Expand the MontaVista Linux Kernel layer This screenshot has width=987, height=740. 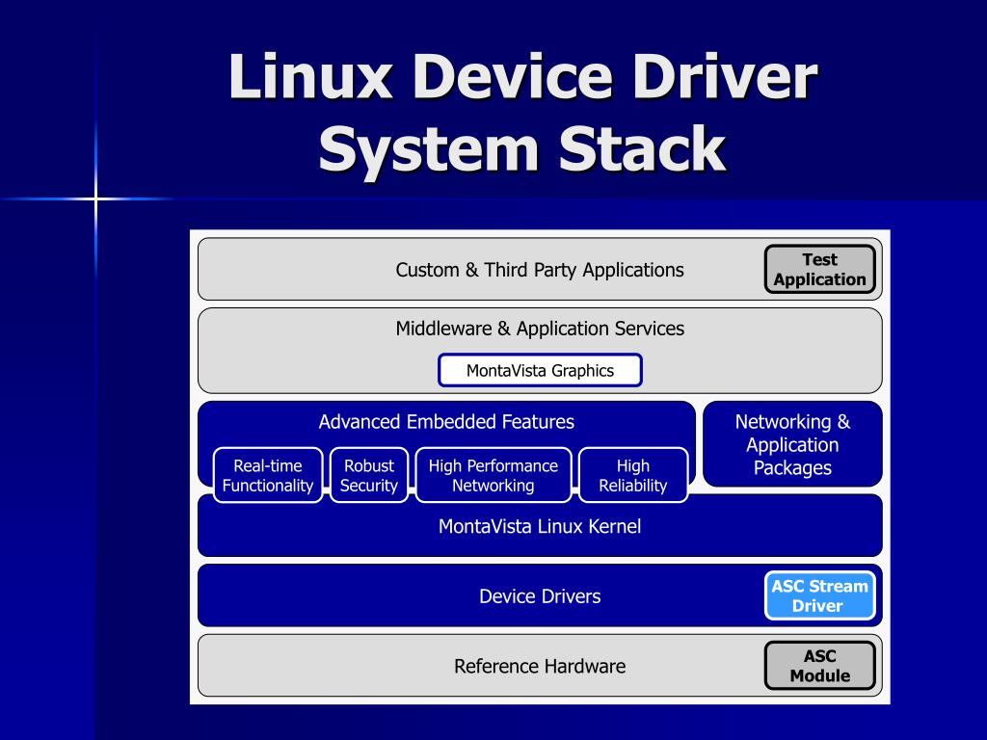point(540,526)
